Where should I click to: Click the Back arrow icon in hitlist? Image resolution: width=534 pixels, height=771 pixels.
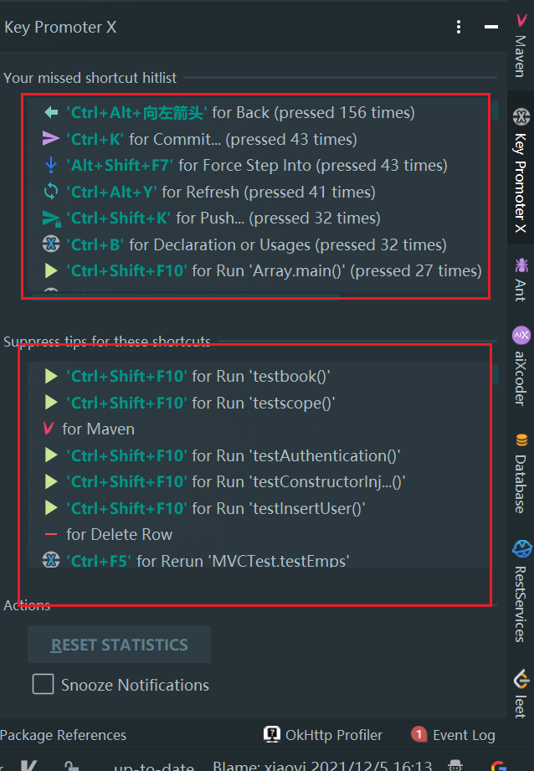coord(51,113)
